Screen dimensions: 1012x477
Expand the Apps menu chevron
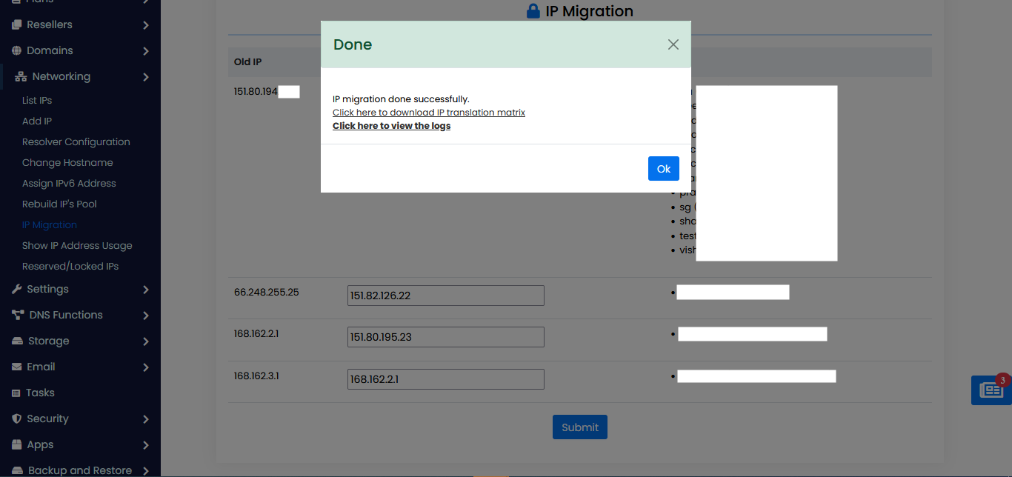pos(146,445)
